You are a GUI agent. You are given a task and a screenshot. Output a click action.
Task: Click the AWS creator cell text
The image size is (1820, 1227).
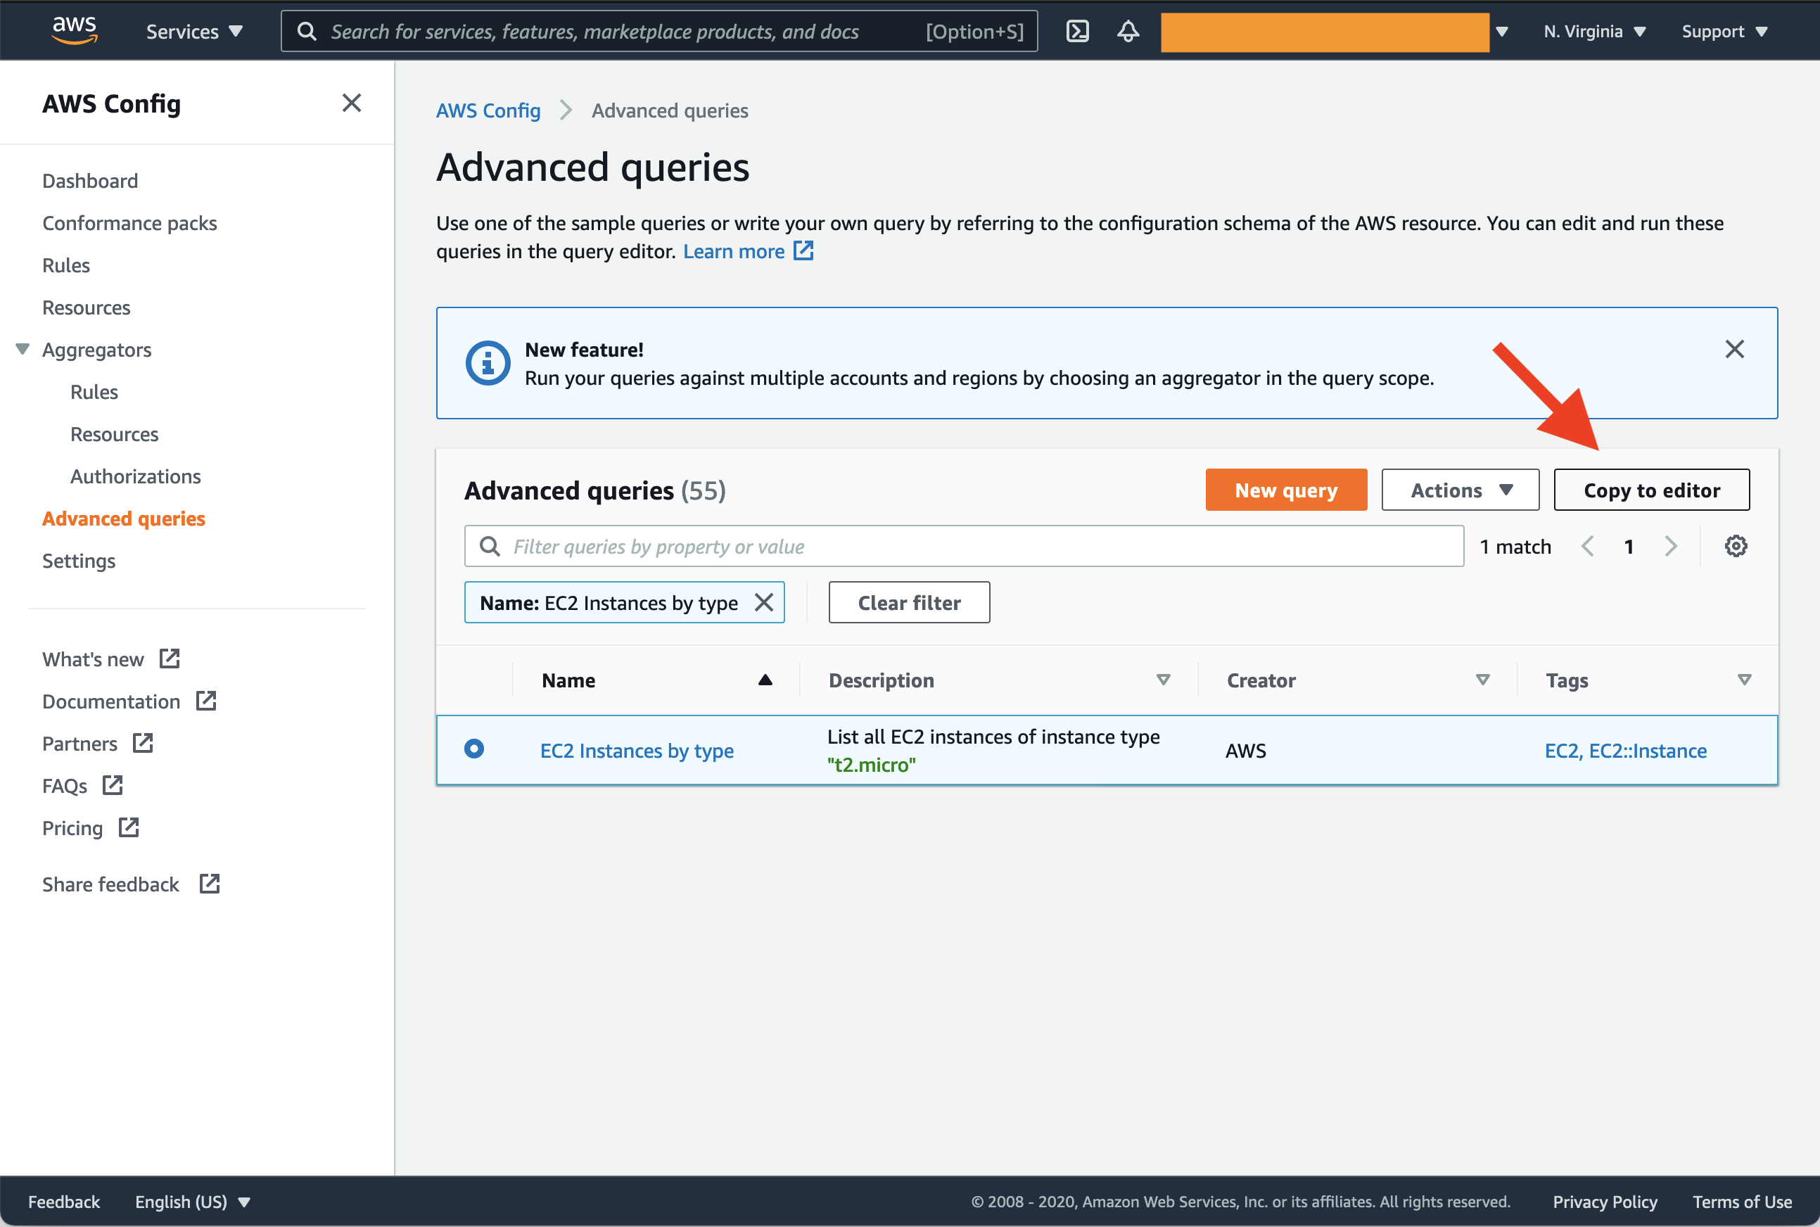pyautogui.click(x=1246, y=751)
